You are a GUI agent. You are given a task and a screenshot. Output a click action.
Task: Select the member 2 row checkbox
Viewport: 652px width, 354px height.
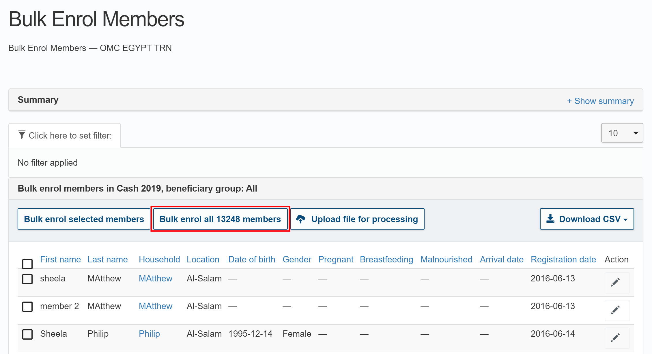[27, 306]
